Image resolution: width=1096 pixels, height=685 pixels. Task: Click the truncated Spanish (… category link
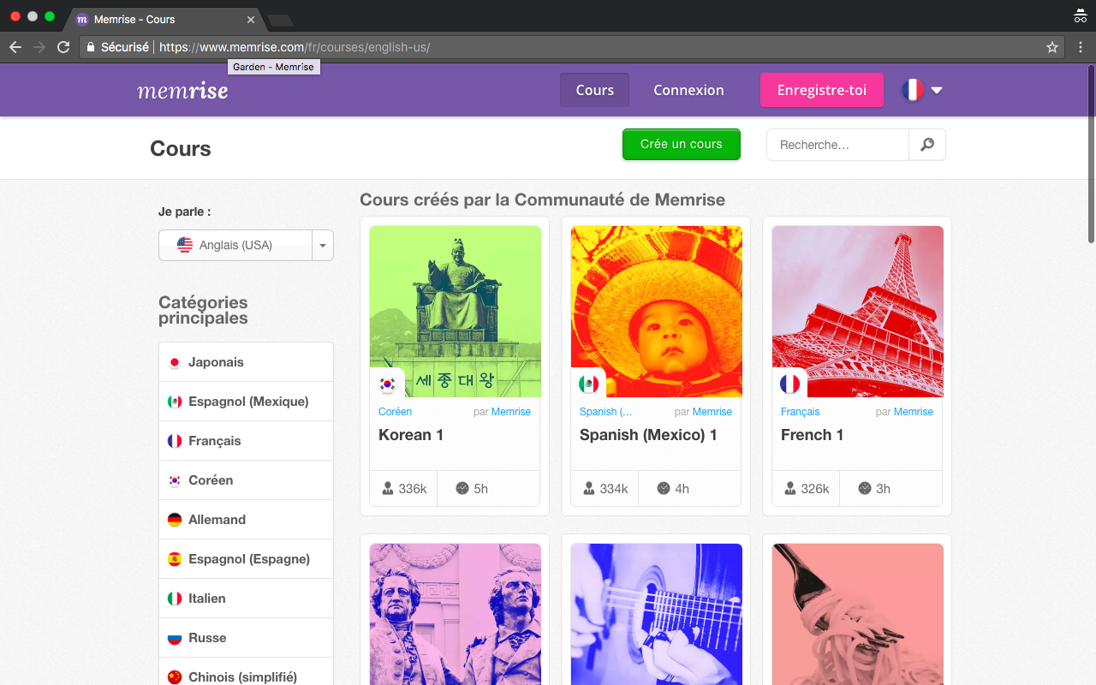click(606, 412)
